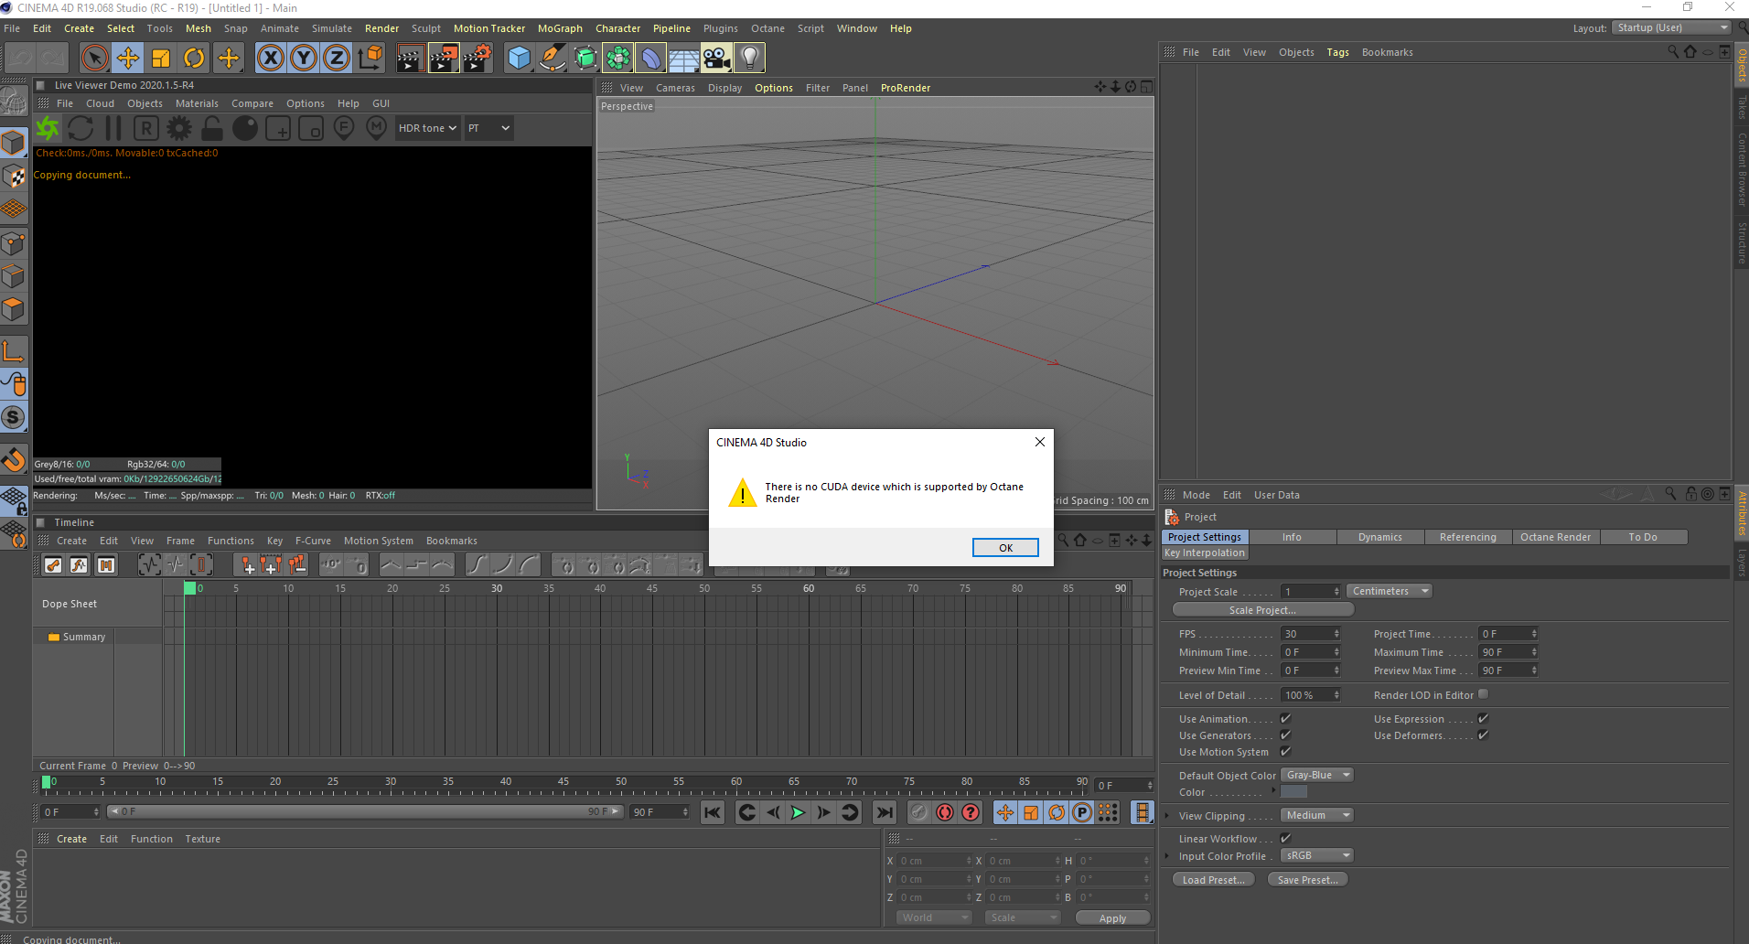Image resolution: width=1749 pixels, height=944 pixels.
Task: Add a Camera object
Action: click(x=717, y=59)
